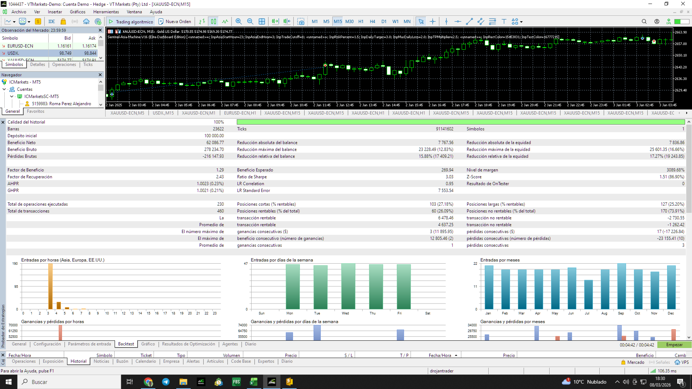
Task: Switch to the Gráfico tab in tester
Action: [x=148, y=344]
